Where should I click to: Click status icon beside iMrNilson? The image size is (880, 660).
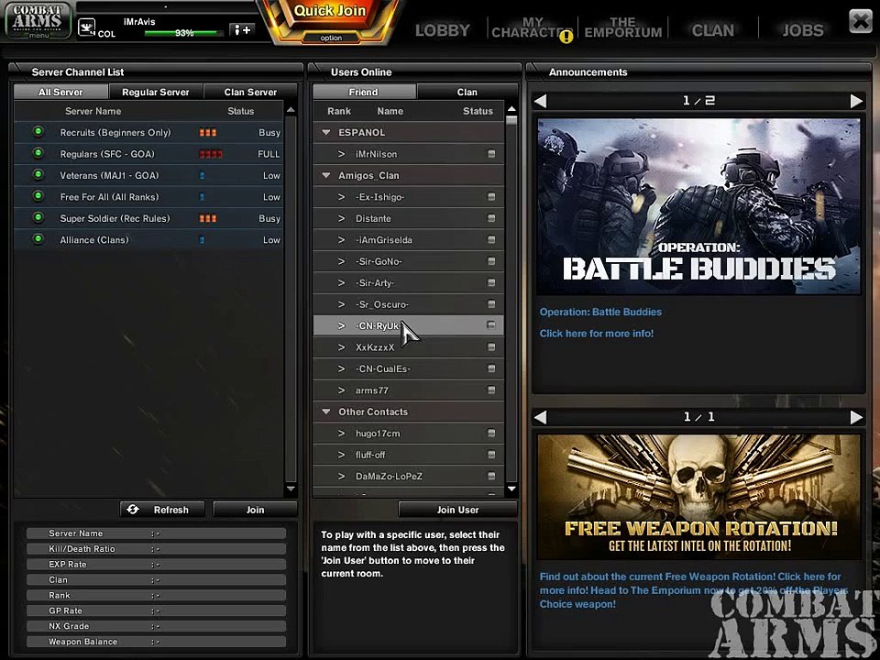coord(491,154)
